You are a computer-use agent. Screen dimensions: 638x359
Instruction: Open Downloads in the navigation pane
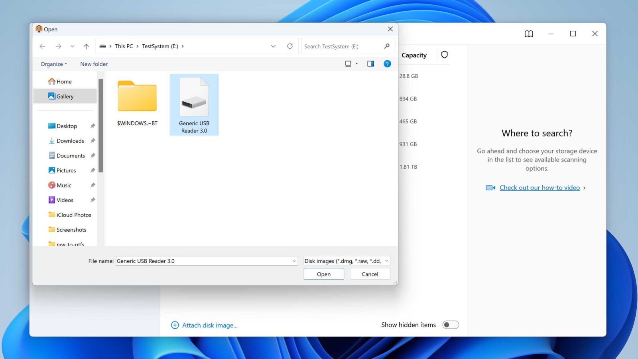click(70, 141)
